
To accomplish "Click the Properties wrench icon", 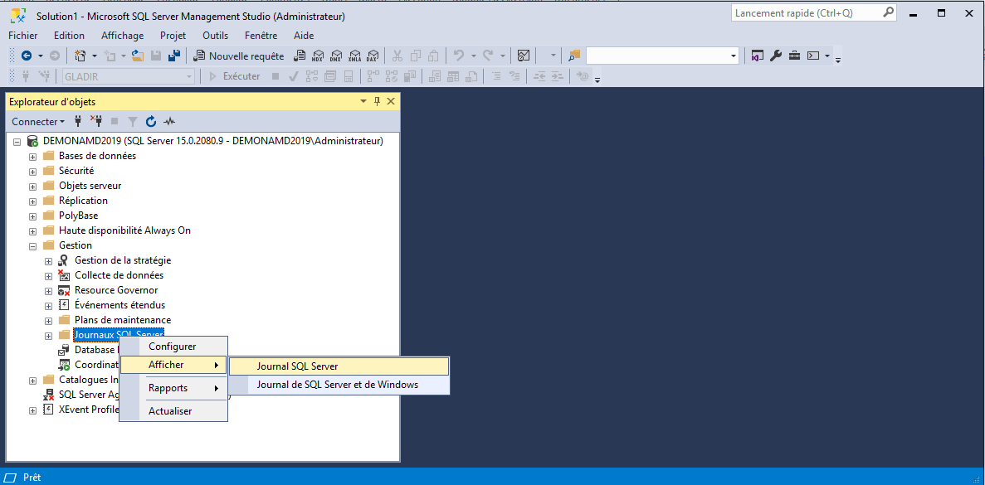I will [x=776, y=56].
